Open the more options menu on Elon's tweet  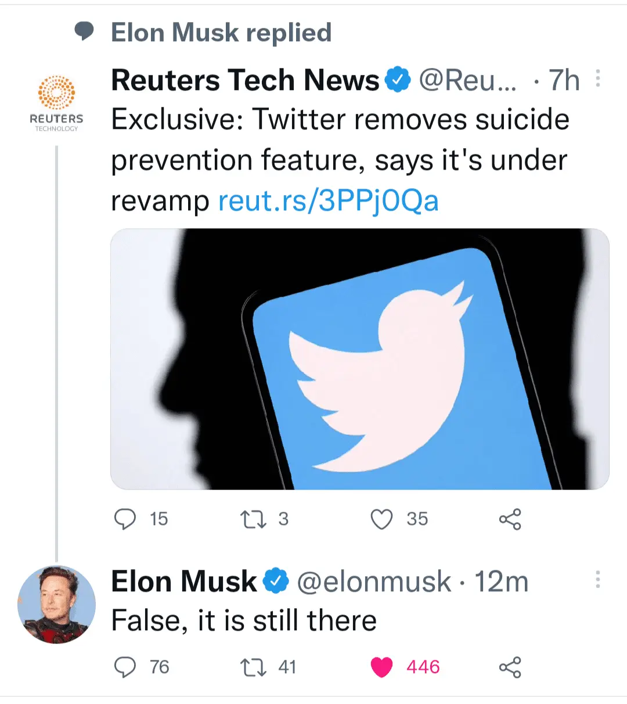pos(599,580)
